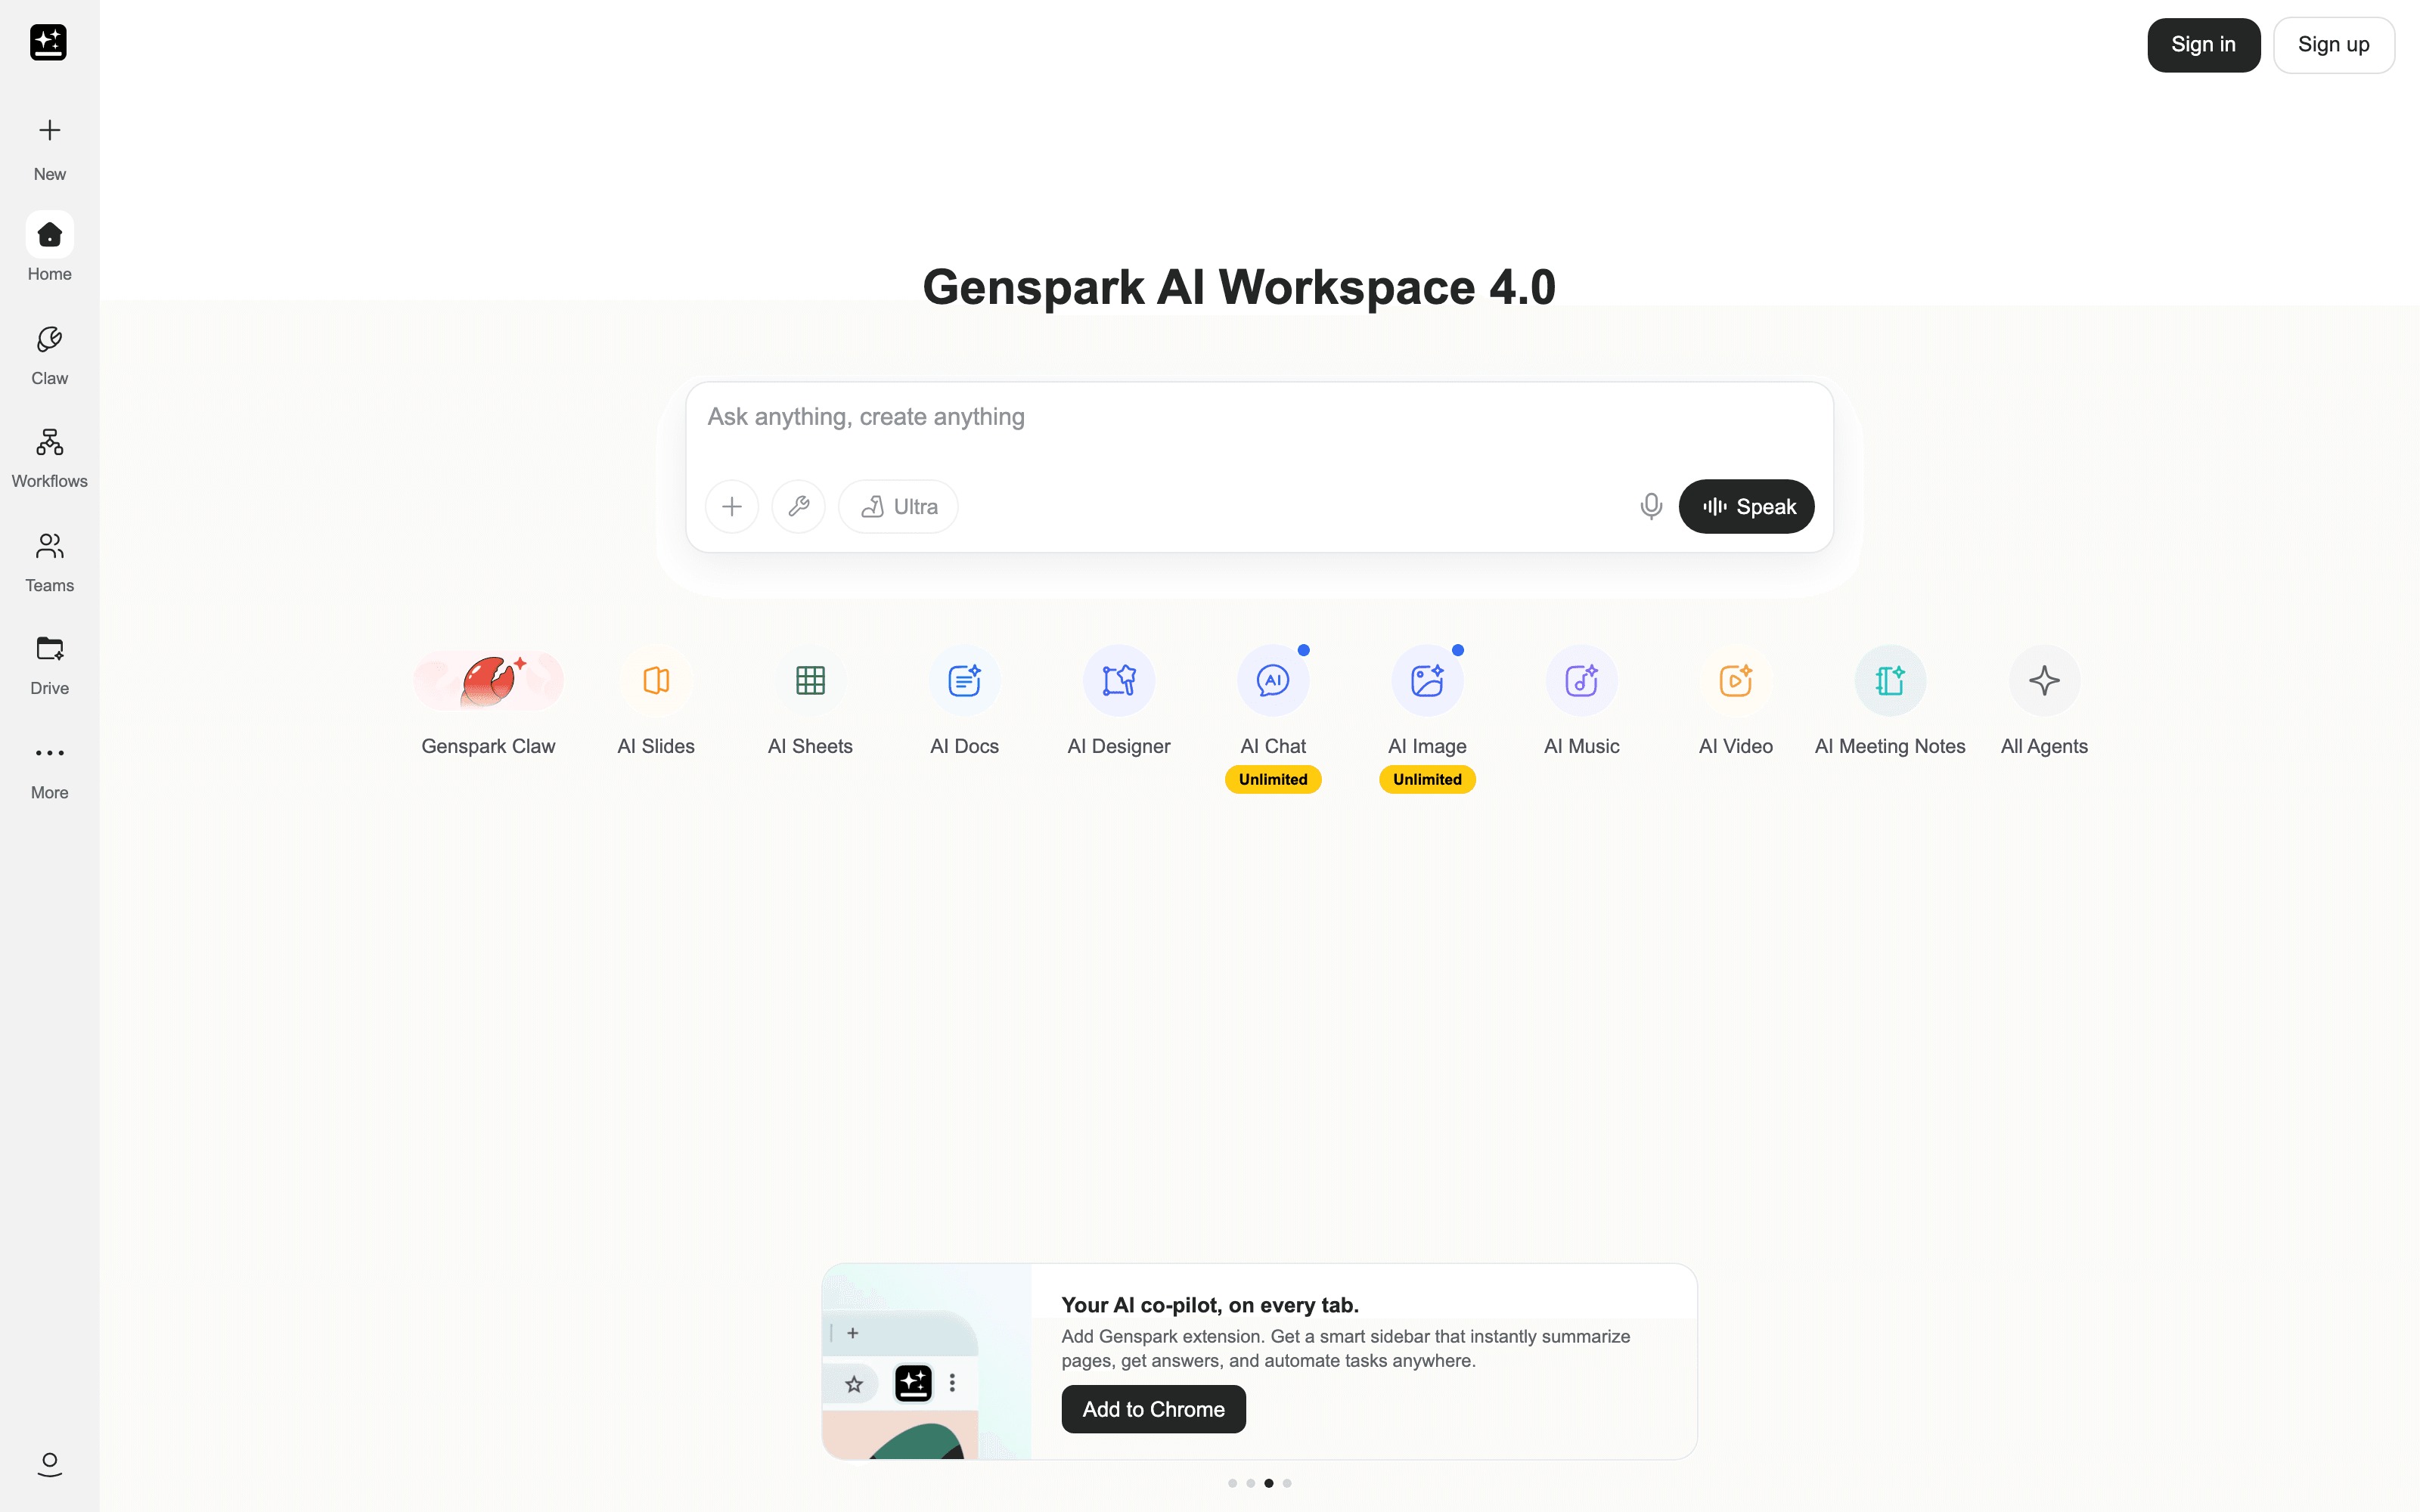Open Teams section in sidebar
Viewport: 2420px width, 1512px height.
[x=49, y=562]
